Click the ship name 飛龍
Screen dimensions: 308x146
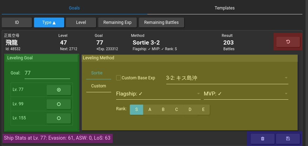[x=12, y=42]
